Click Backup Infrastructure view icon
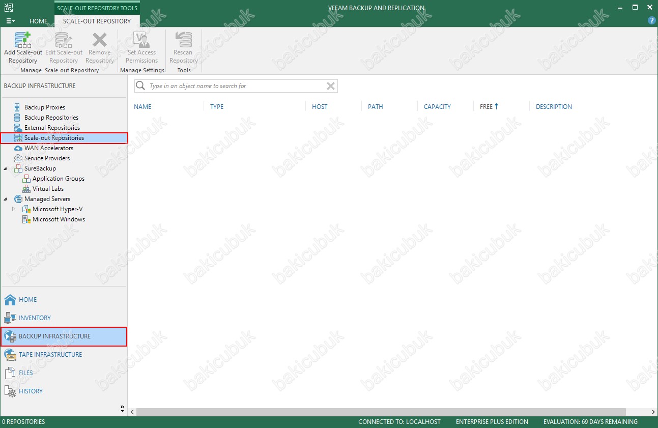 tap(10, 336)
